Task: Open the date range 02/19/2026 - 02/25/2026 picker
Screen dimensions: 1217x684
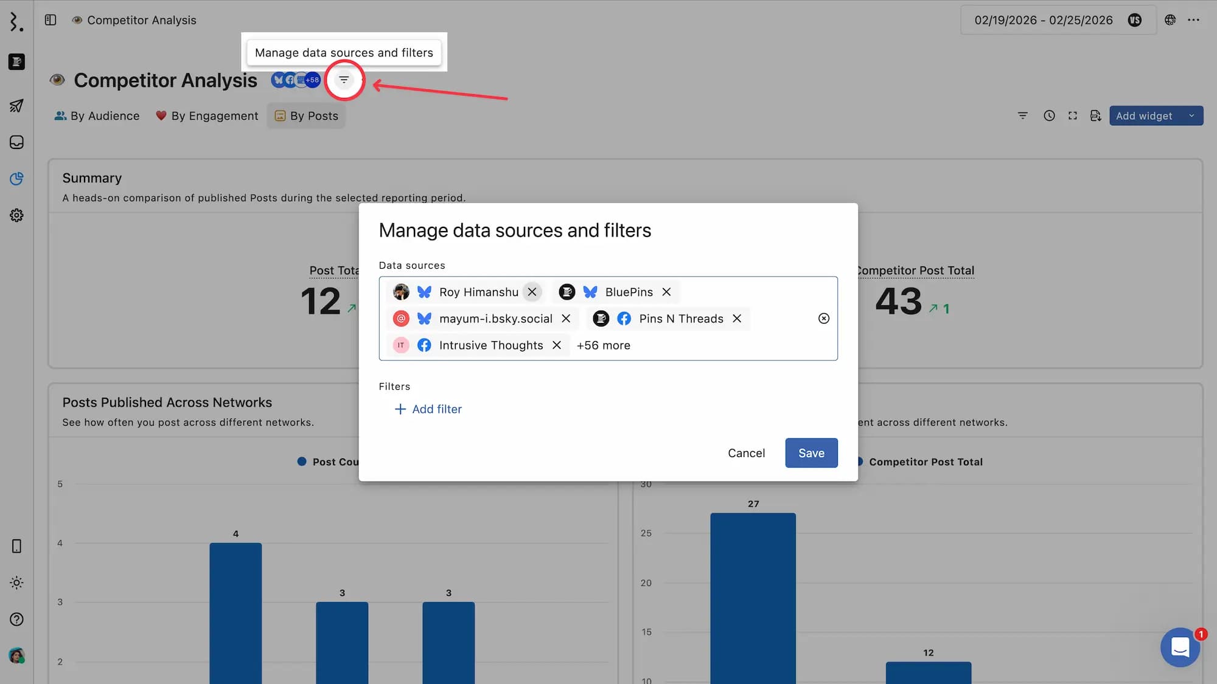Action: (x=1043, y=20)
